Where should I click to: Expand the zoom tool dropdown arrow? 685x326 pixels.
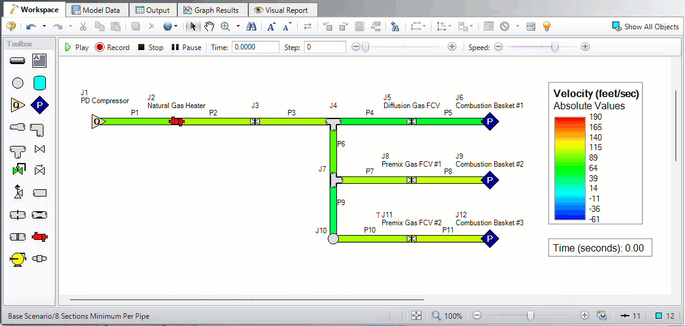point(236,26)
